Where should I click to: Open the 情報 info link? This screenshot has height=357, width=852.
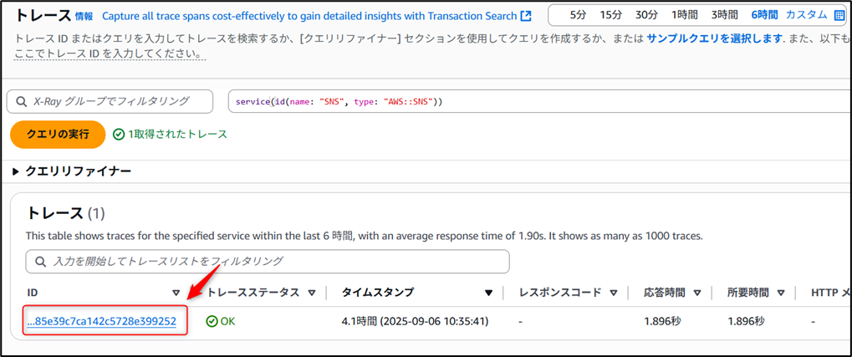pos(84,16)
